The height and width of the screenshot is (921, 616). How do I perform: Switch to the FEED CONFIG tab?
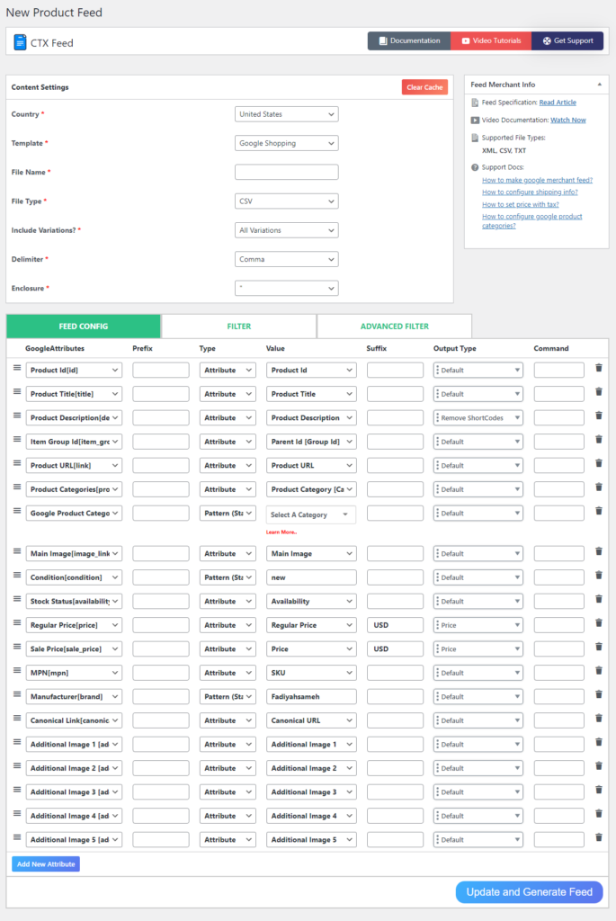(x=84, y=326)
